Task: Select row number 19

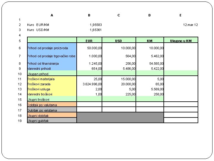Action: pyautogui.click(x=20, y=121)
